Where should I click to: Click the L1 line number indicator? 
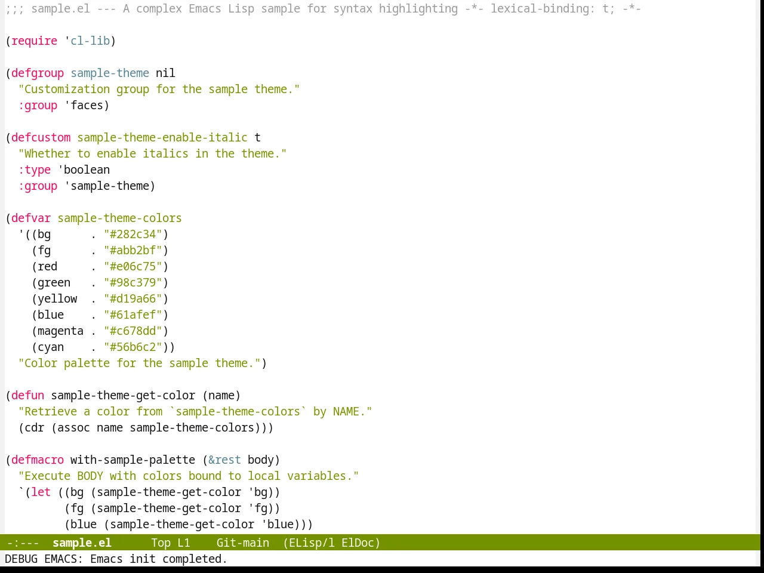coord(183,543)
